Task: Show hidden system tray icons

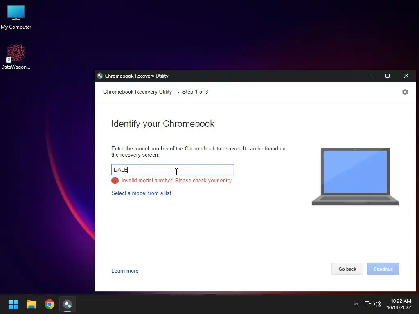Action: [356, 304]
